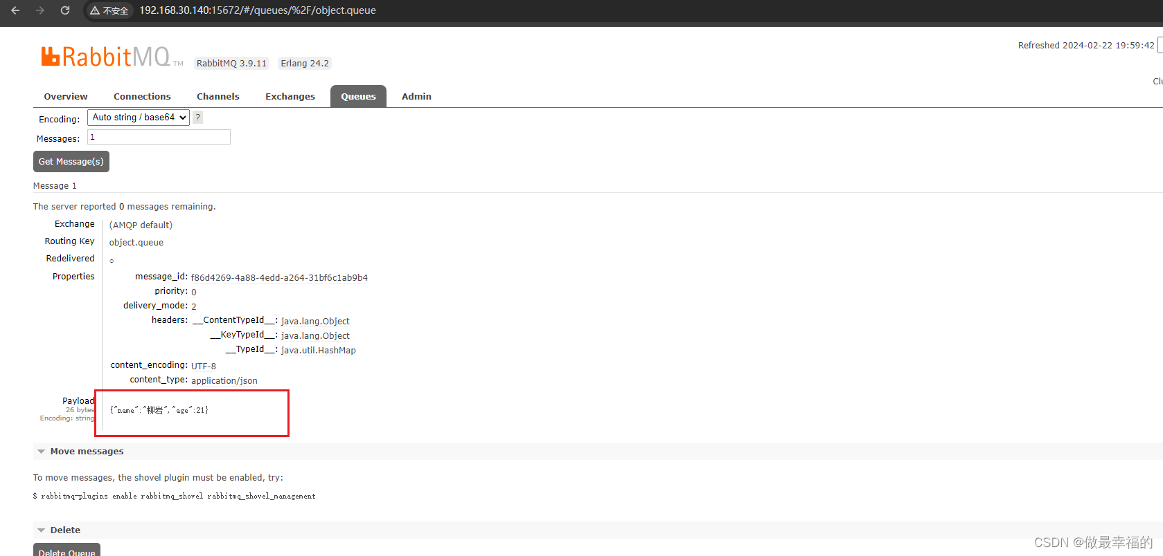Click the RabbitMQ logo
This screenshot has height=556, width=1163.
click(112, 57)
